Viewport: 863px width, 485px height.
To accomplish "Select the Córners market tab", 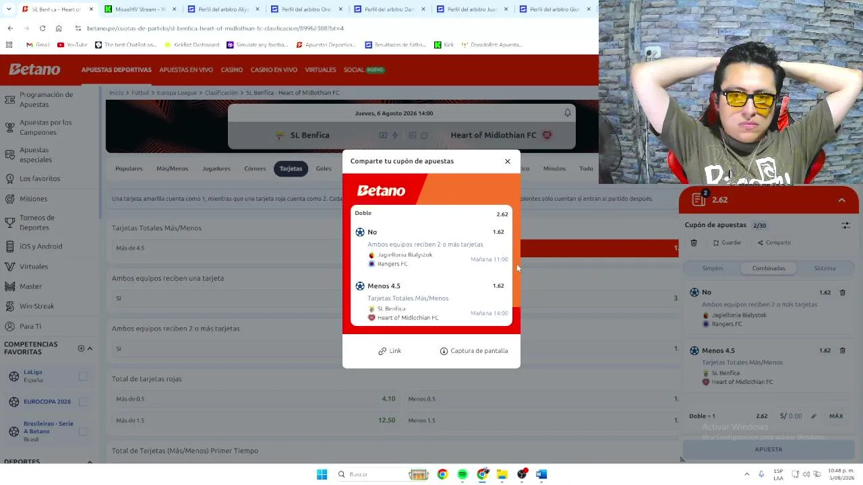I will coord(255,168).
